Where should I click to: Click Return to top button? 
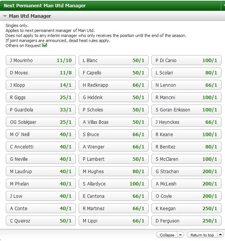coord(202,235)
